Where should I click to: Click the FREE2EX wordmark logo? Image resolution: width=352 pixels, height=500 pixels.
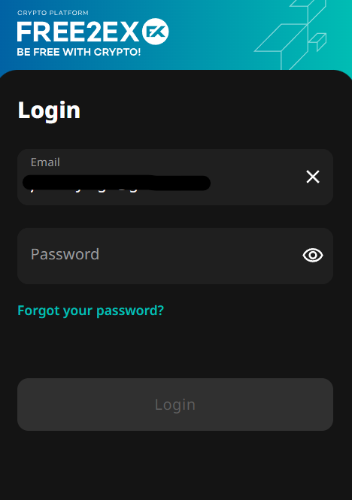[78, 32]
